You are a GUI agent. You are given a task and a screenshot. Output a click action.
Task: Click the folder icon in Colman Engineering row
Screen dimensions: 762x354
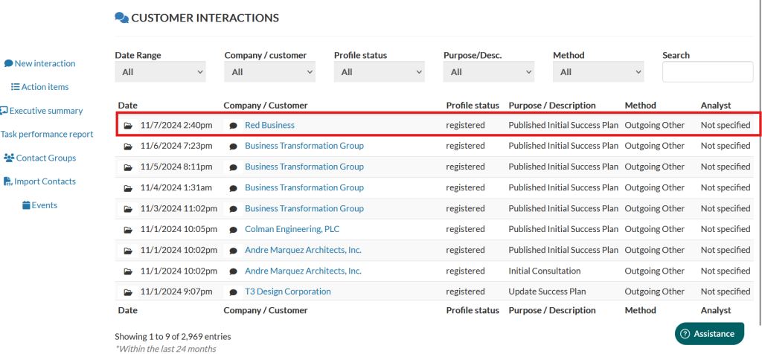pyautogui.click(x=128, y=230)
